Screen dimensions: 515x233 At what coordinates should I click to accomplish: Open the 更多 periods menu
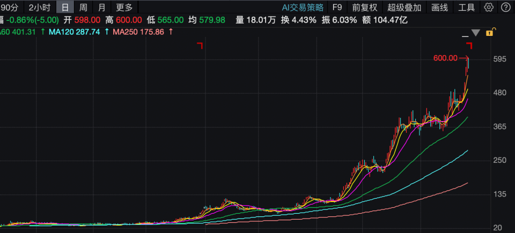click(124, 7)
